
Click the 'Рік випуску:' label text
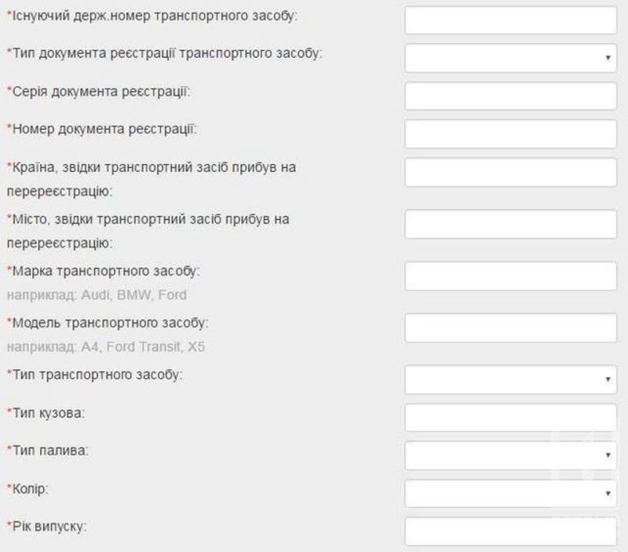(x=47, y=525)
